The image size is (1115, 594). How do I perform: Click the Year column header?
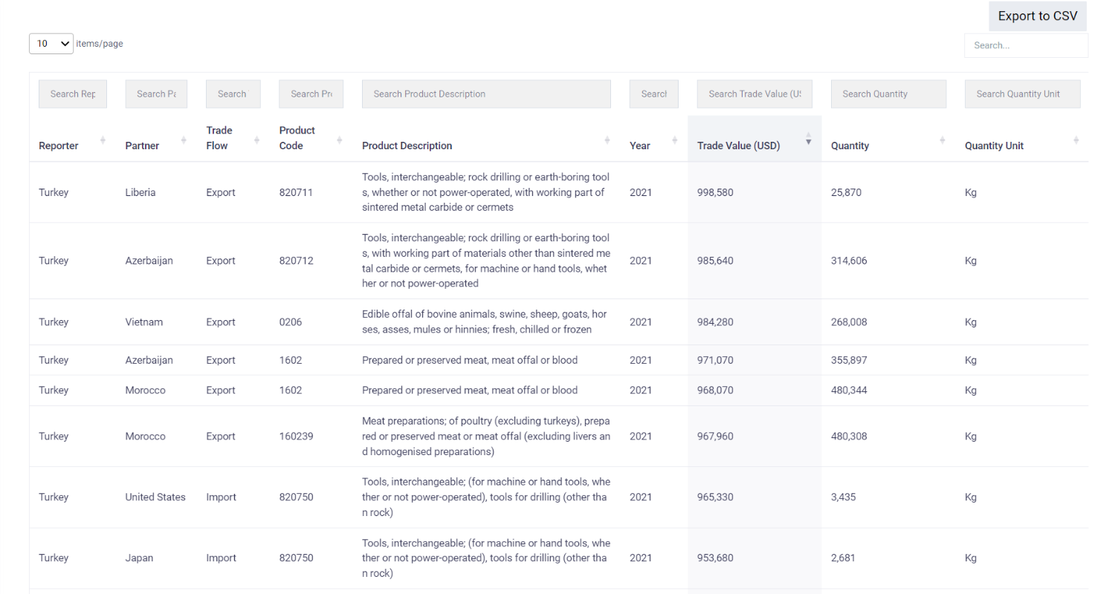point(640,146)
